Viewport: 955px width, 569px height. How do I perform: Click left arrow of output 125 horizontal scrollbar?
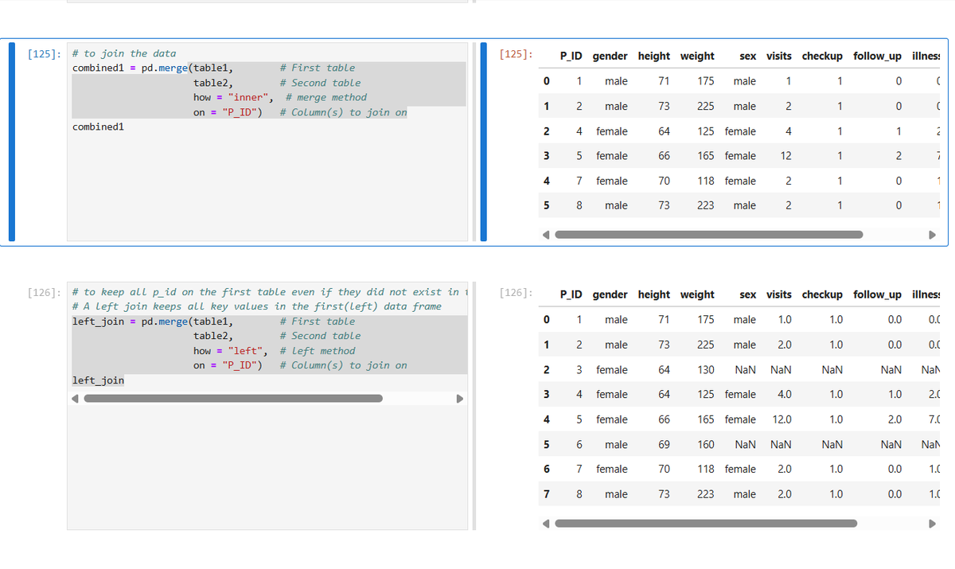545,235
